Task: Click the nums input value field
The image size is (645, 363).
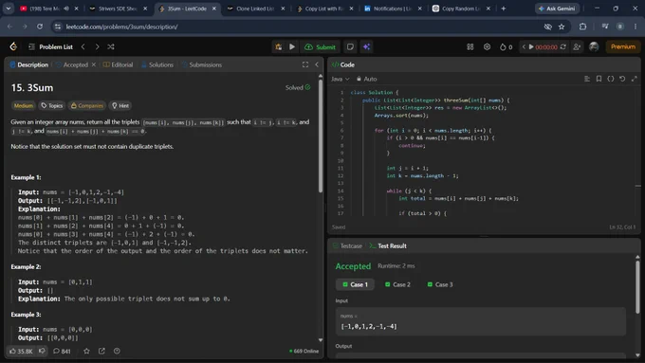Action: tap(481, 321)
